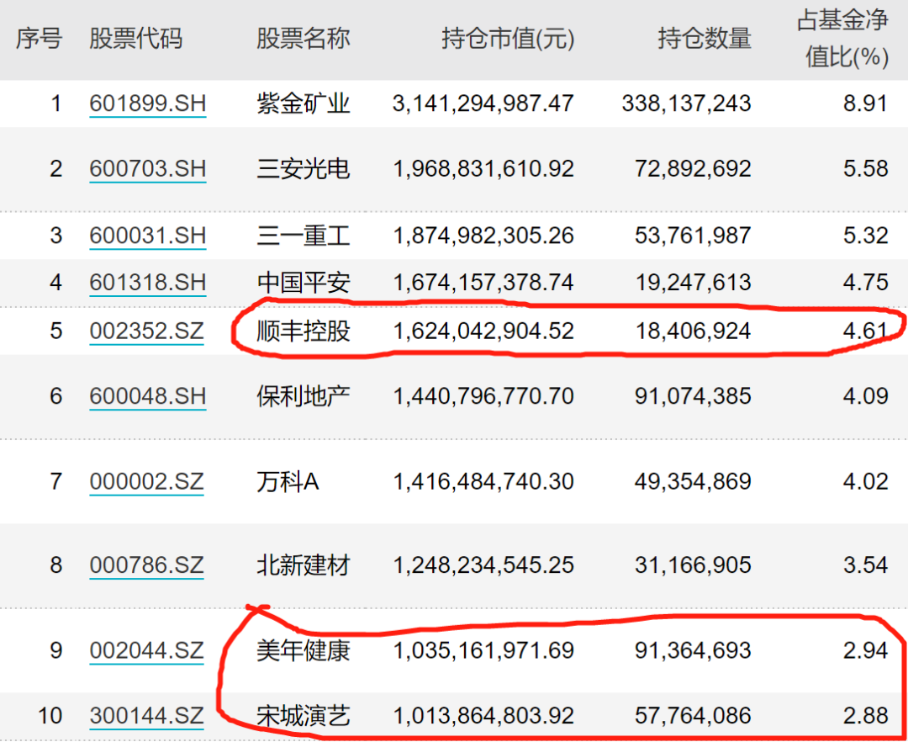Select stock name 紫金矿业
The image size is (908, 742).
(304, 103)
